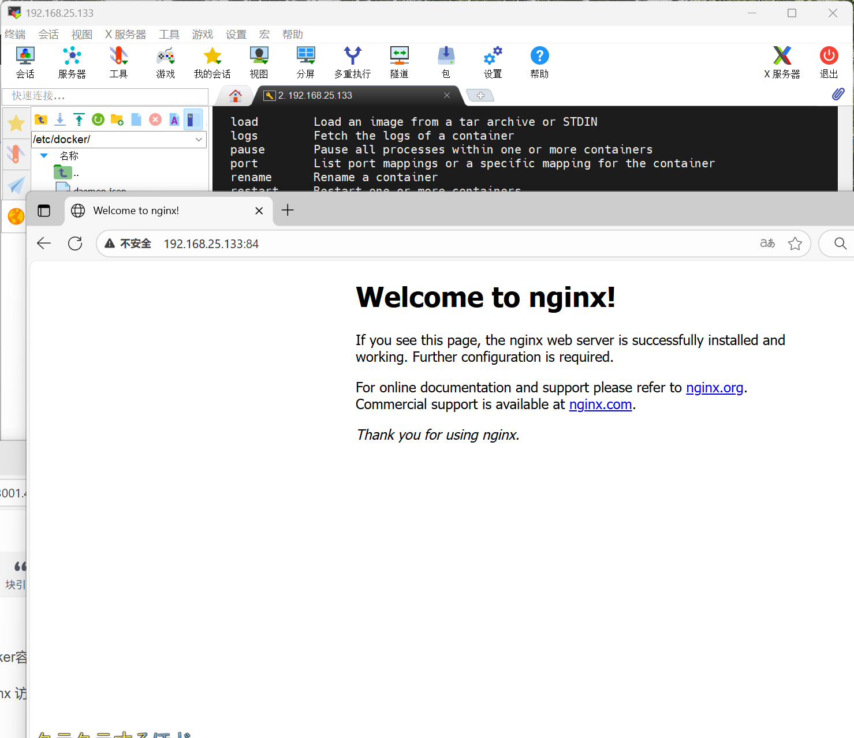The image size is (854, 738).
Task: Follow the nginx.org link
Action: coord(715,388)
